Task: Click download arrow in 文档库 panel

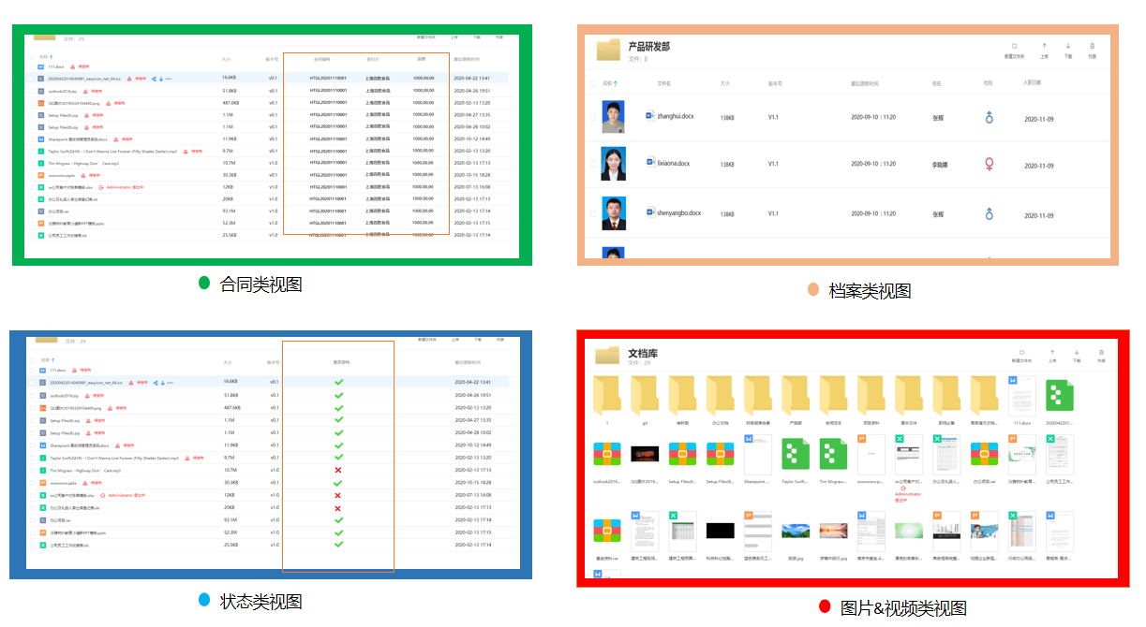Action: tap(1077, 351)
